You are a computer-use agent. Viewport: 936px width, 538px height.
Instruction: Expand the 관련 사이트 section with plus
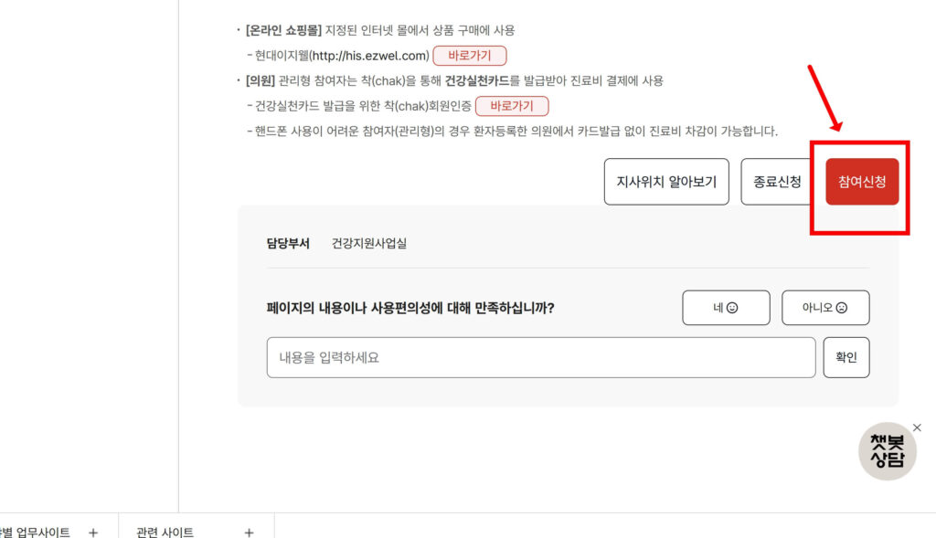tap(248, 532)
